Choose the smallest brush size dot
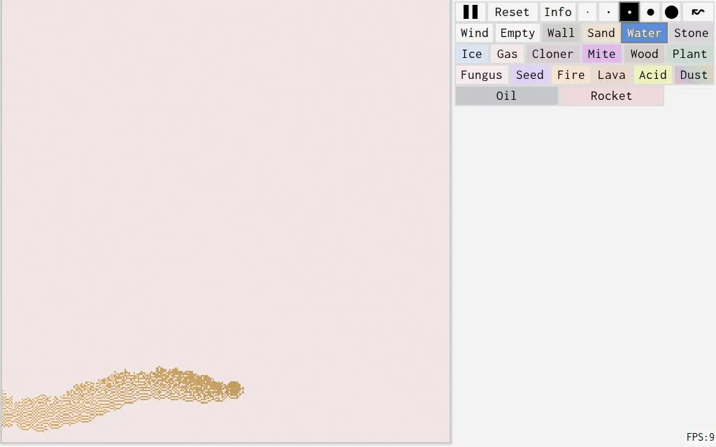This screenshot has width=716, height=447. point(587,12)
